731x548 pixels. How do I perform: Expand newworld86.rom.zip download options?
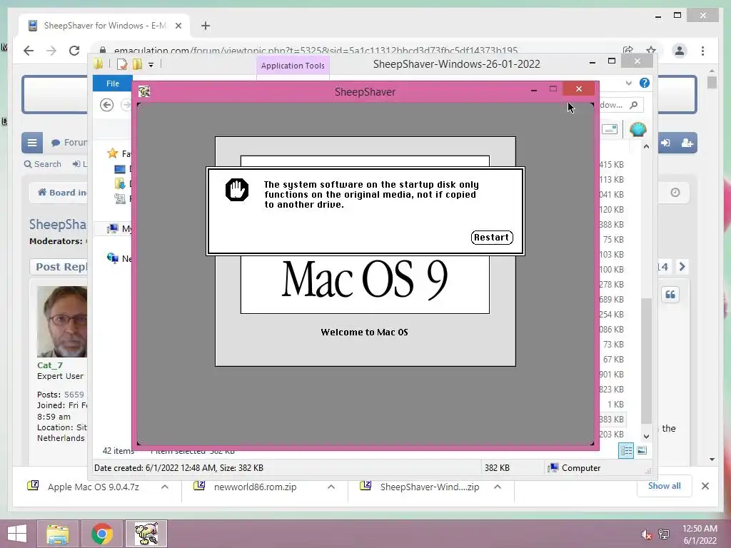[x=331, y=487]
